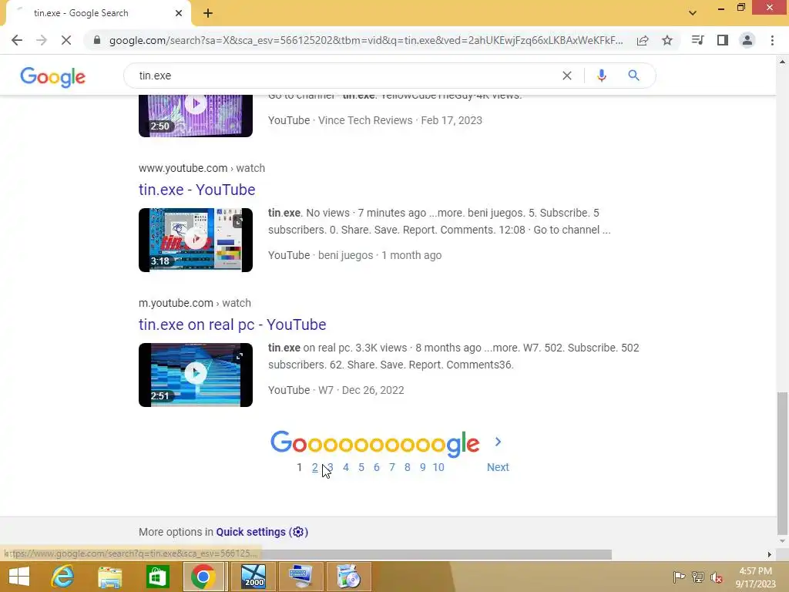Clear the search box with the X
This screenshot has height=592, width=789.
click(567, 76)
